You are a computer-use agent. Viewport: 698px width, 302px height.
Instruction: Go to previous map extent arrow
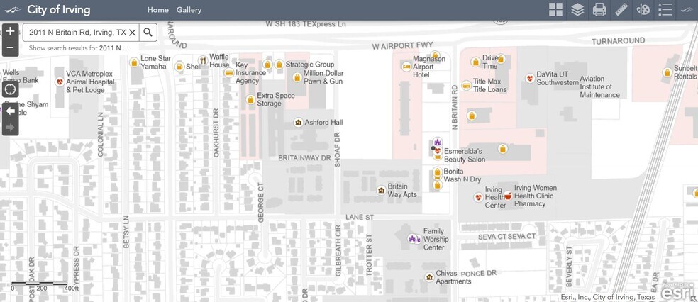tap(10, 111)
